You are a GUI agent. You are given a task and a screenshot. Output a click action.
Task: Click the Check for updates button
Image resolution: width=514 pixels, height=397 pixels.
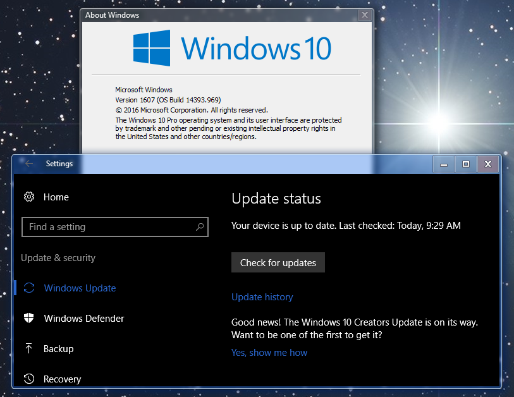(278, 262)
